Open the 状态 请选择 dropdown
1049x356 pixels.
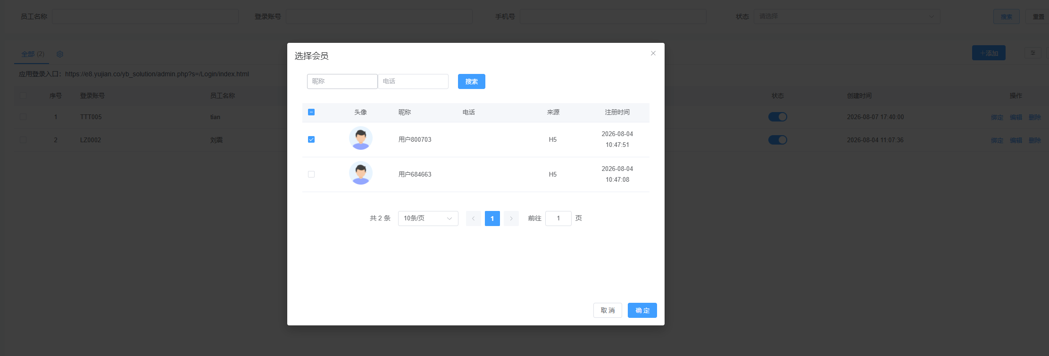pyautogui.click(x=847, y=16)
